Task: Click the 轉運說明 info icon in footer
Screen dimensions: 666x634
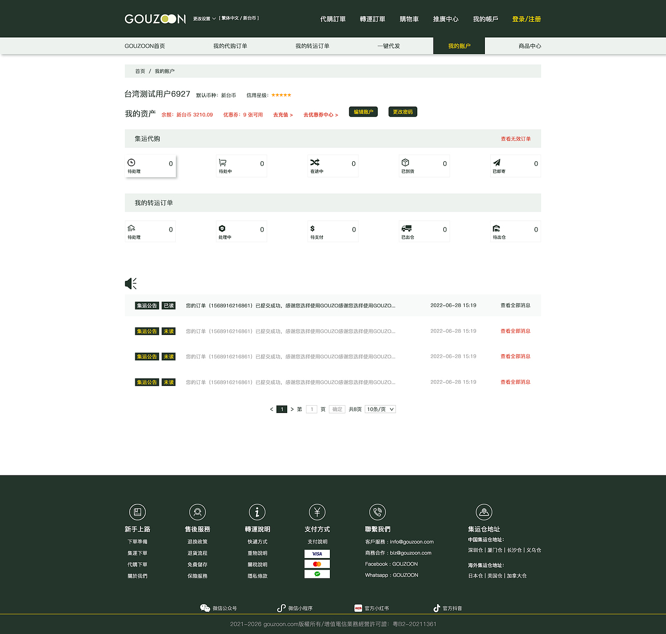Action: tap(257, 512)
